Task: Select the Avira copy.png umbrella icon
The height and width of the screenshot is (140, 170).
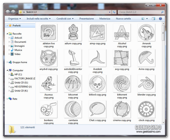Action: pyautogui.click(x=146, y=58)
